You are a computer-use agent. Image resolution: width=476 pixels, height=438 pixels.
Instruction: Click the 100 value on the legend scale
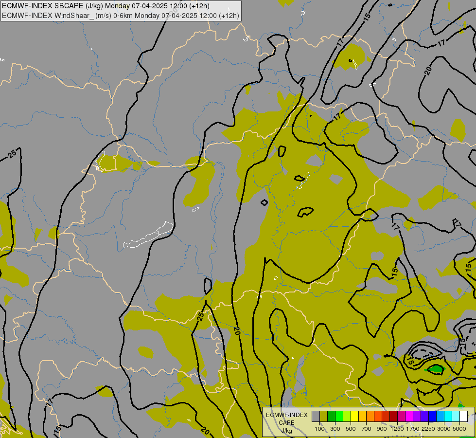tap(319, 429)
